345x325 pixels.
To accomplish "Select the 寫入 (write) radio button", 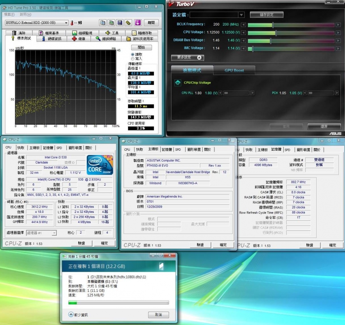I will tap(133, 59).
